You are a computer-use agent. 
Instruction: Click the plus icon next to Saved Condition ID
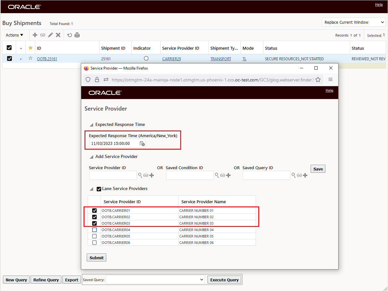(x=228, y=175)
